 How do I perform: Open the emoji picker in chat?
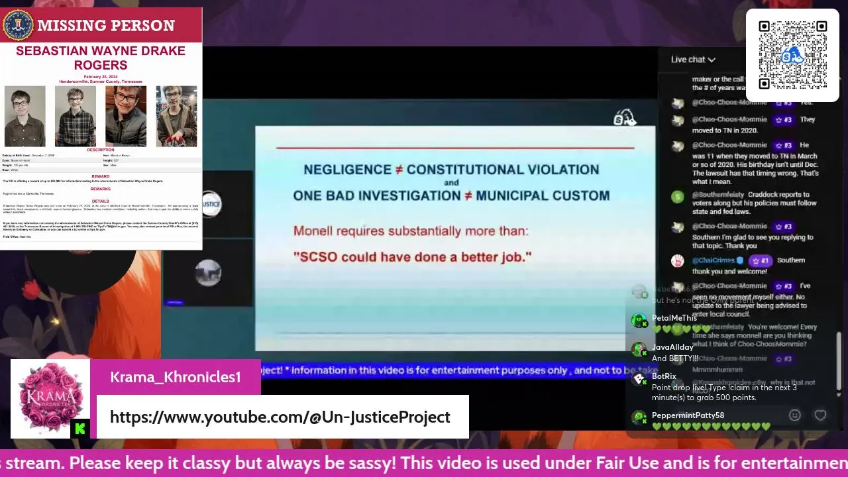794,415
